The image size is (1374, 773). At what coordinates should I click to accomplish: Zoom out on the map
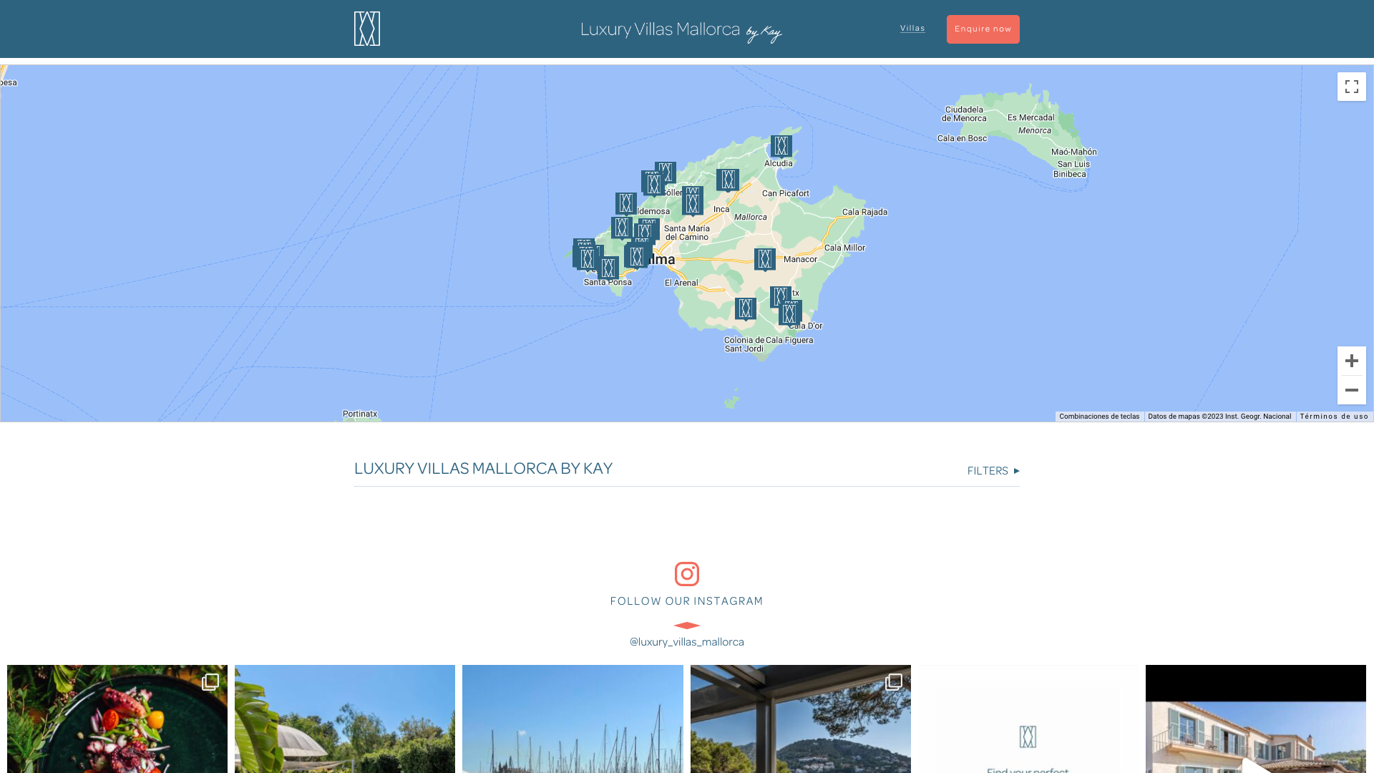(x=1351, y=390)
